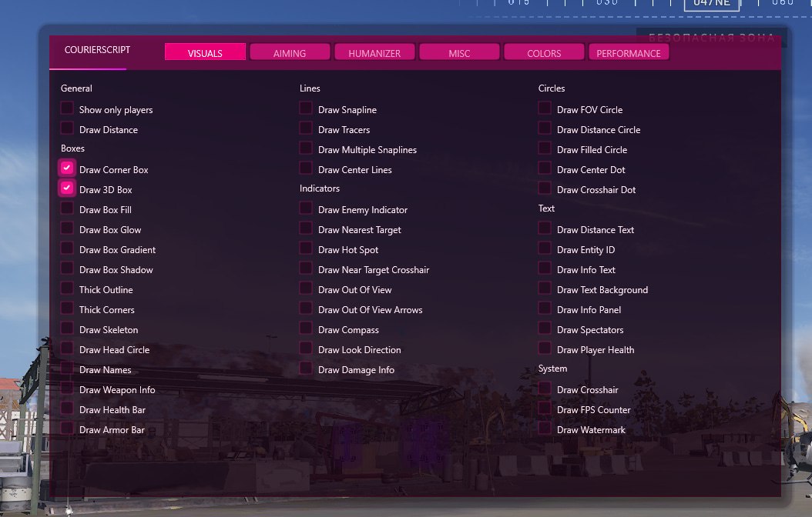This screenshot has width=812, height=517.
Task: Enable Thick Outline checkbox
Action: coord(67,288)
